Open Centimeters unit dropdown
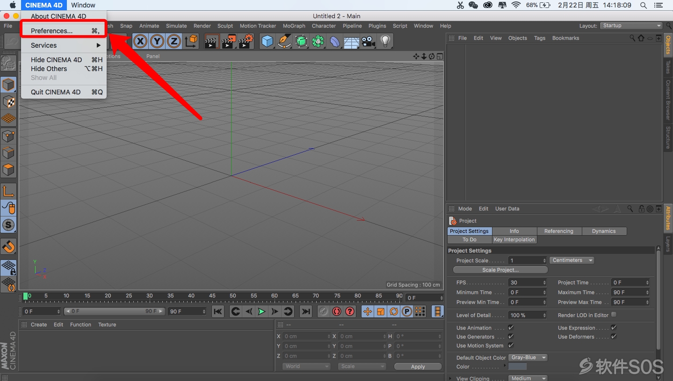 click(572, 260)
